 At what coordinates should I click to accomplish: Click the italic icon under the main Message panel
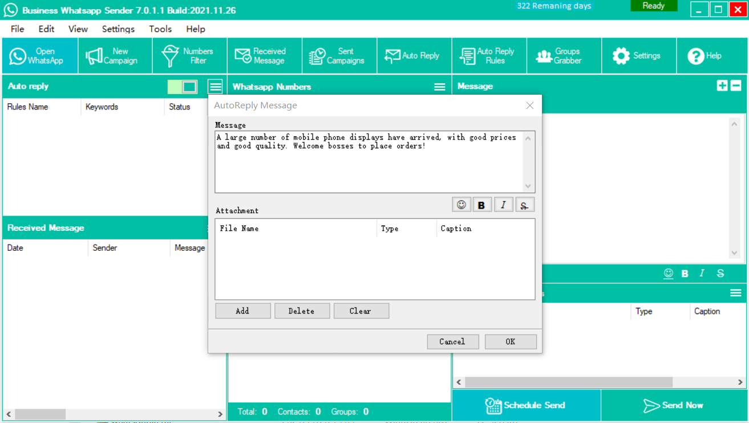pyautogui.click(x=702, y=274)
